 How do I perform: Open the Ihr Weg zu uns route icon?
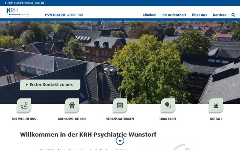pos(24,106)
